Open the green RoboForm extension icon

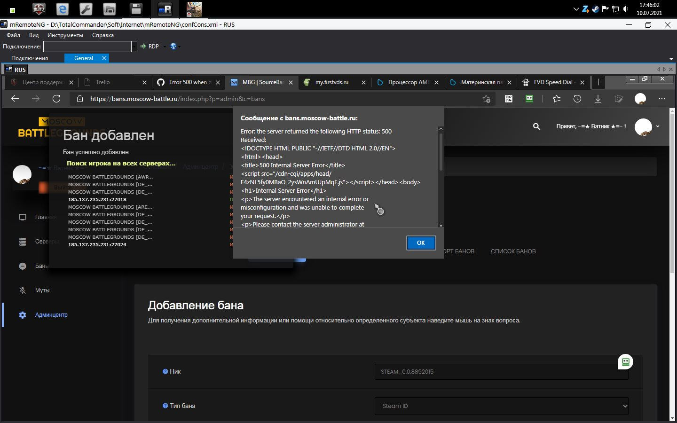pos(529,99)
